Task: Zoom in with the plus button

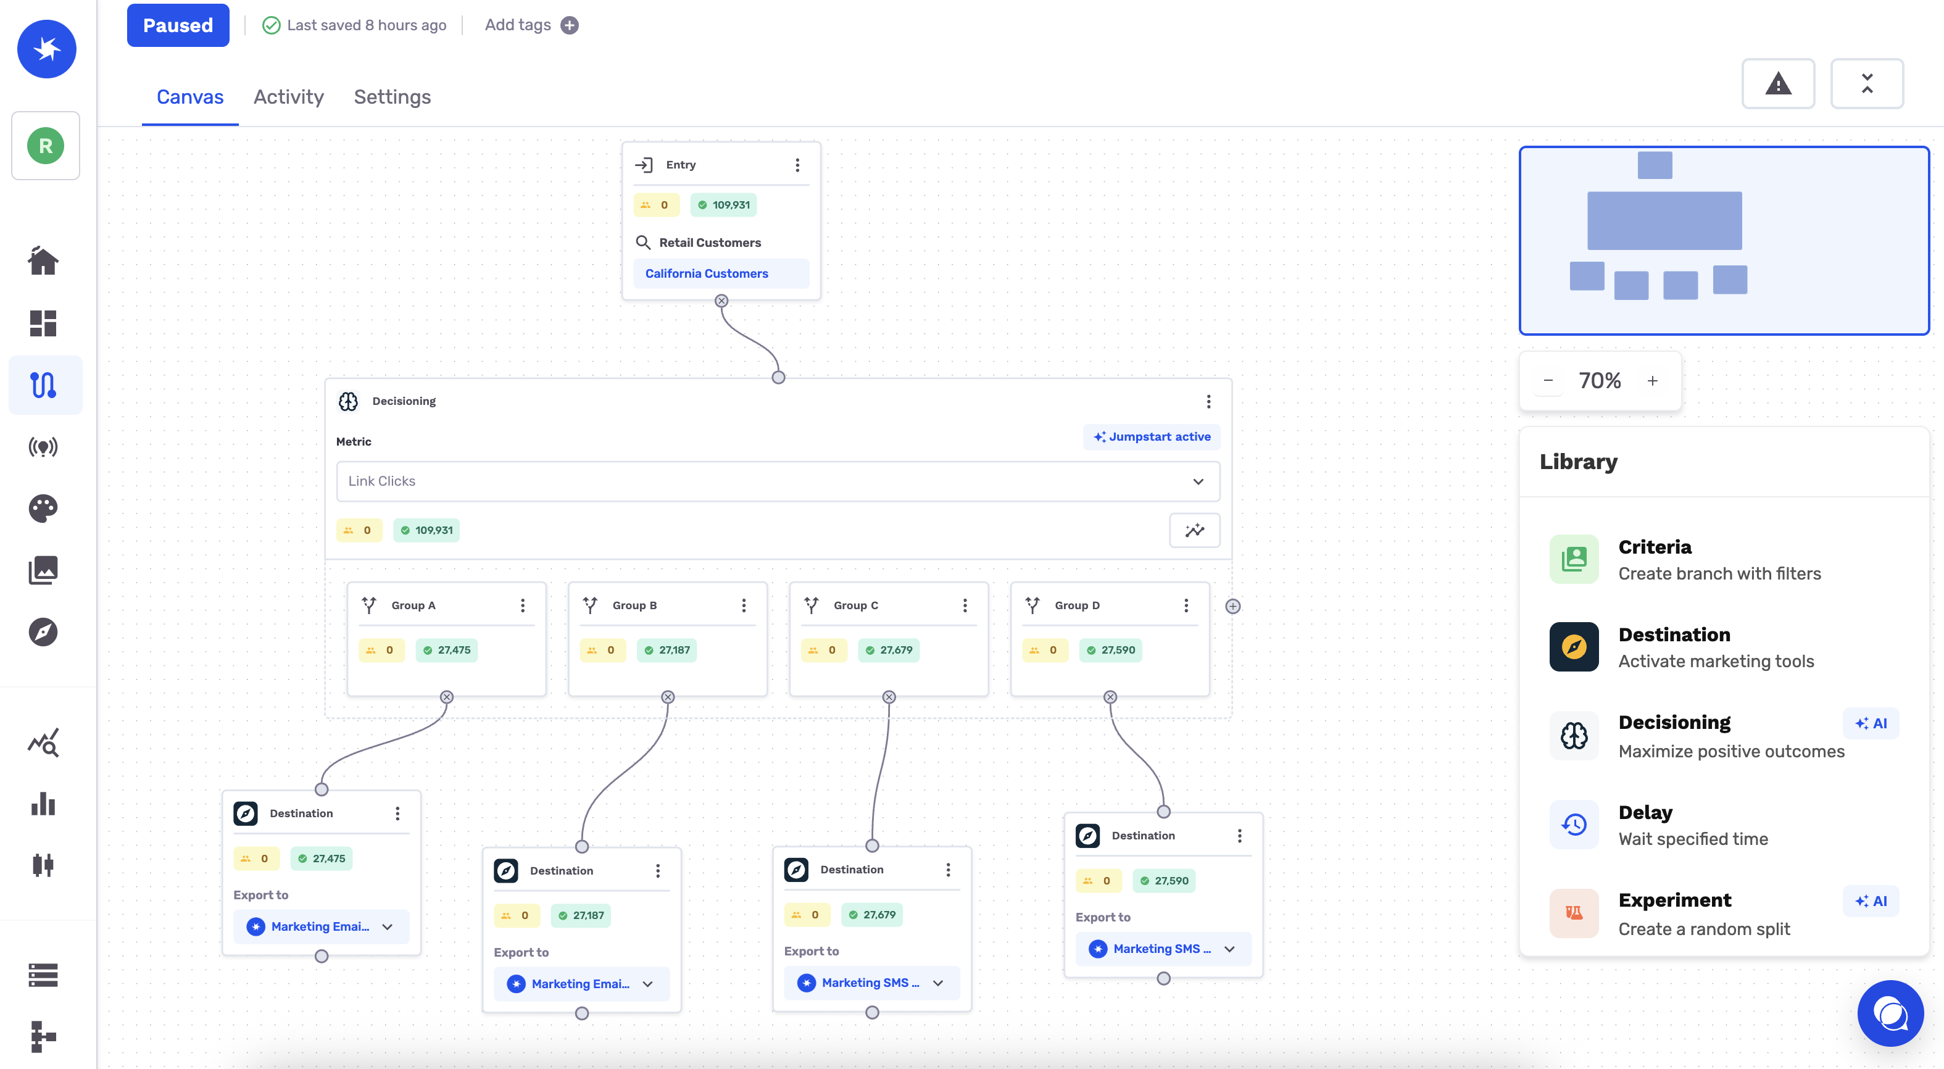Action: coord(1653,380)
